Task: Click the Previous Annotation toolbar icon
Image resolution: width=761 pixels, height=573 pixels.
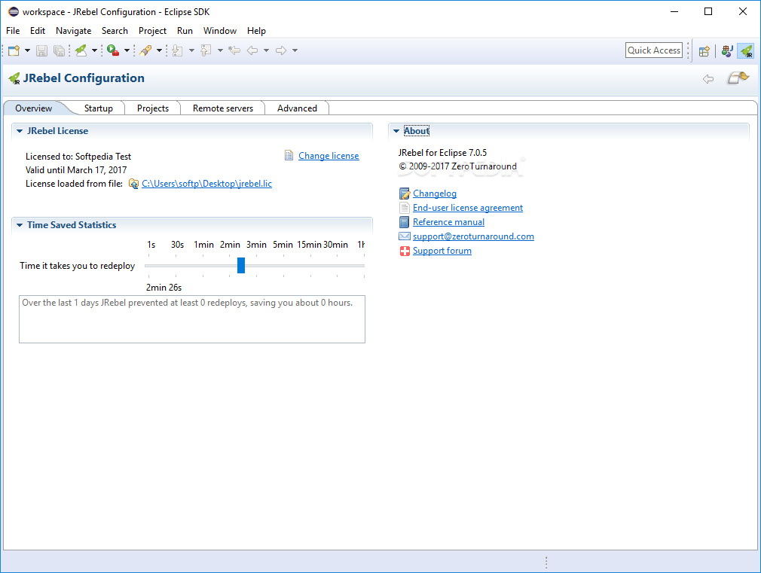Action: click(x=206, y=50)
